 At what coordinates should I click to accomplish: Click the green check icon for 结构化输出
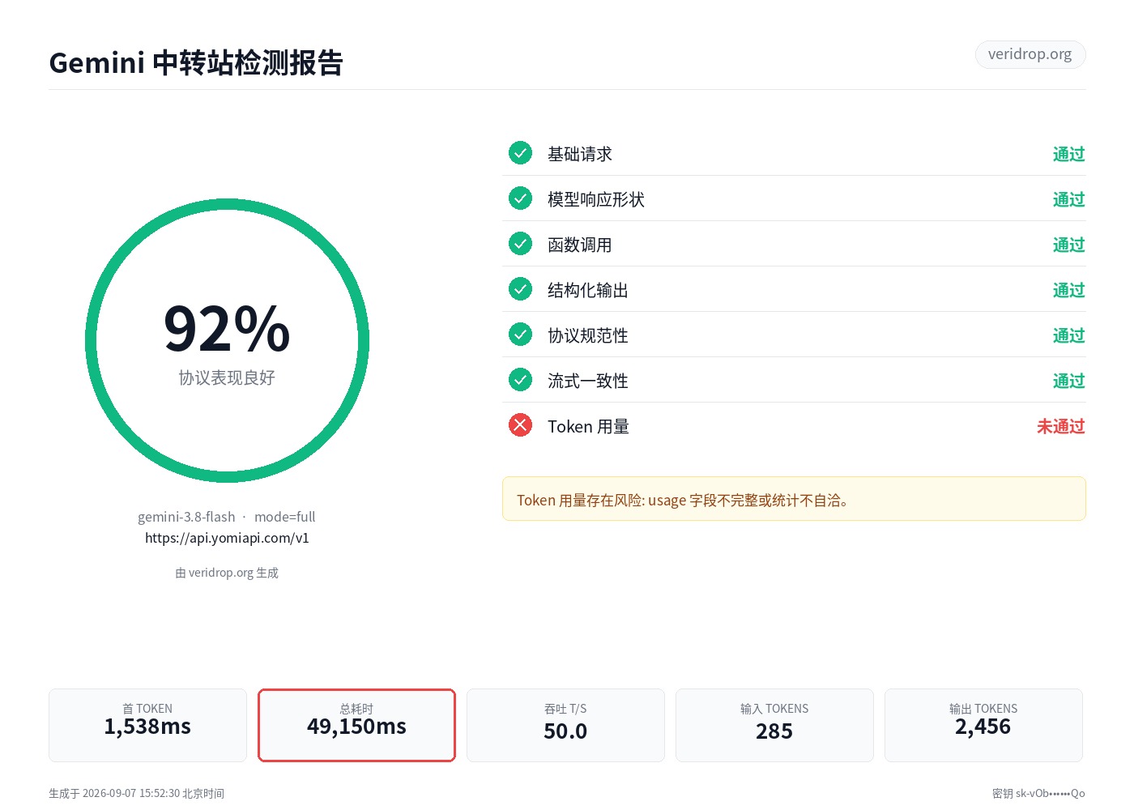coord(520,289)
